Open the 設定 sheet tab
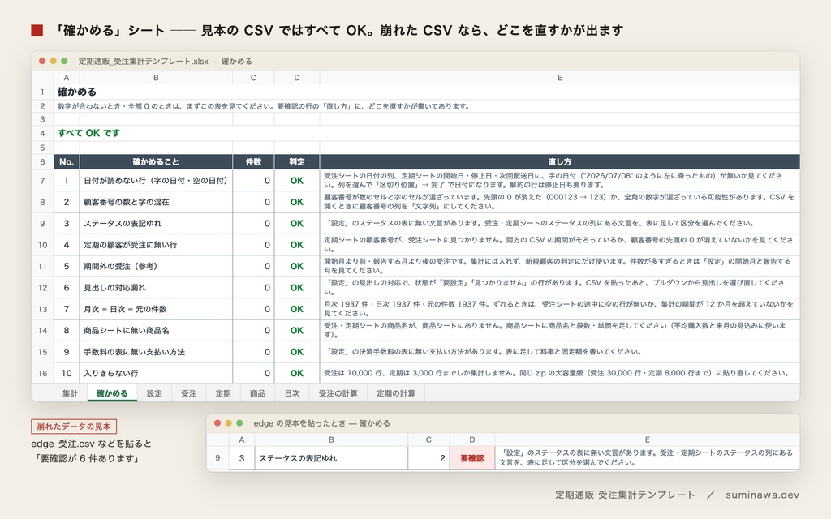 pyautogui.click(x=154, y=393)
